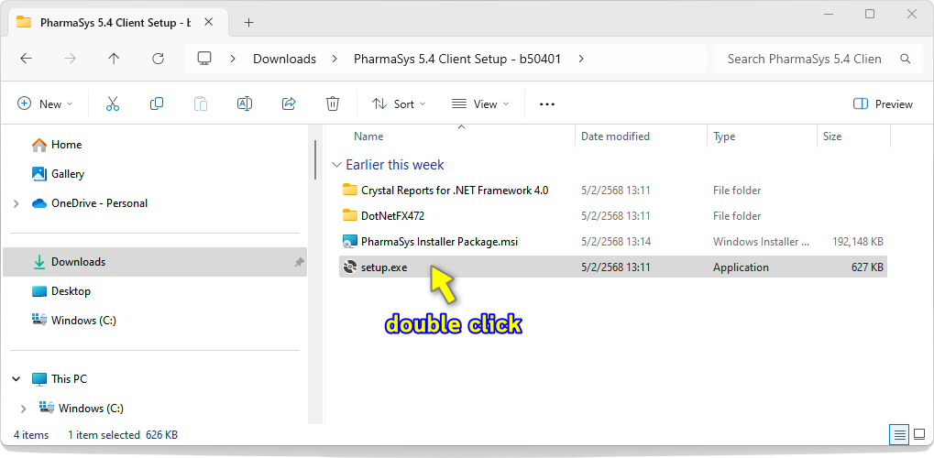Expand Windows (C:) under This PC

23,409
